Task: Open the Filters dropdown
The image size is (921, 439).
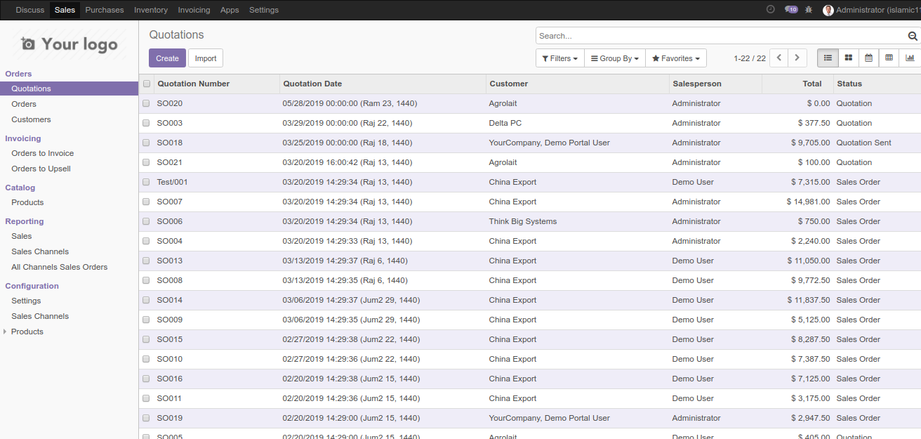Action: tap(560, 58)
